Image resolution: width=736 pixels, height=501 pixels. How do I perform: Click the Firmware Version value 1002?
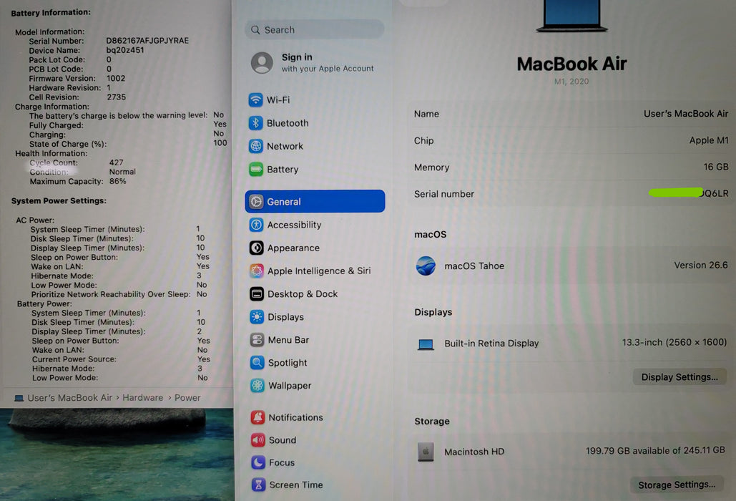pos(115,78)
